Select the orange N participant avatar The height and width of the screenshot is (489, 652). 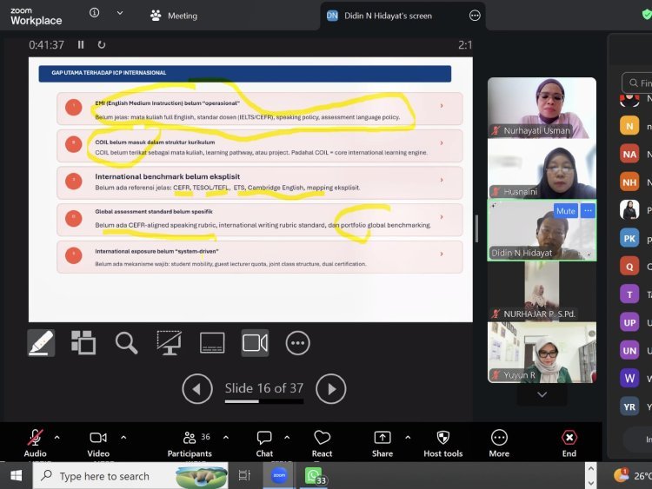(x=629, y=126)
